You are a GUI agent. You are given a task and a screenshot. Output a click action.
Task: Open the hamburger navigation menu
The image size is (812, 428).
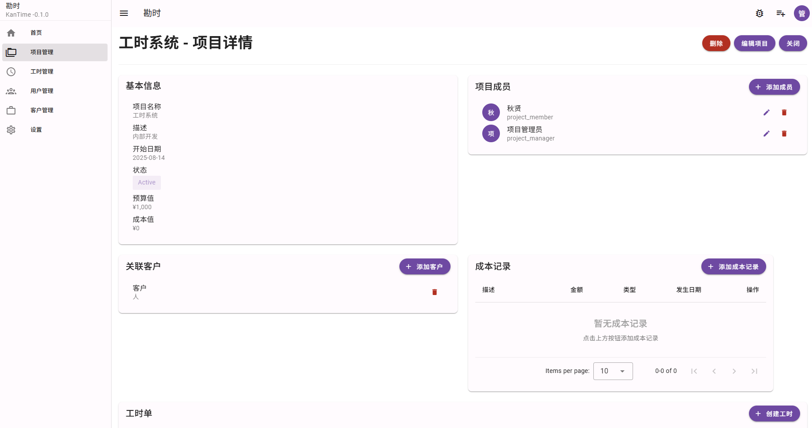point(123,13)
